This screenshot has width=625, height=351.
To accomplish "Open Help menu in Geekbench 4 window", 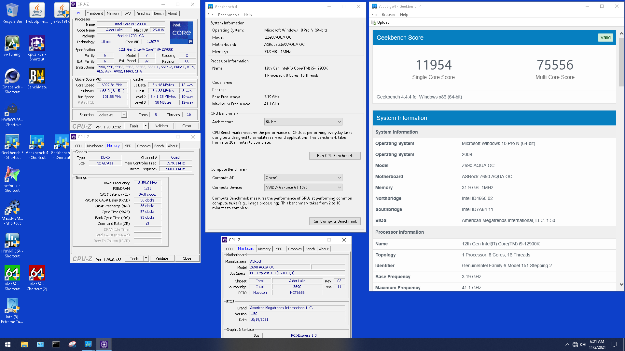I will tap(248, 15).
